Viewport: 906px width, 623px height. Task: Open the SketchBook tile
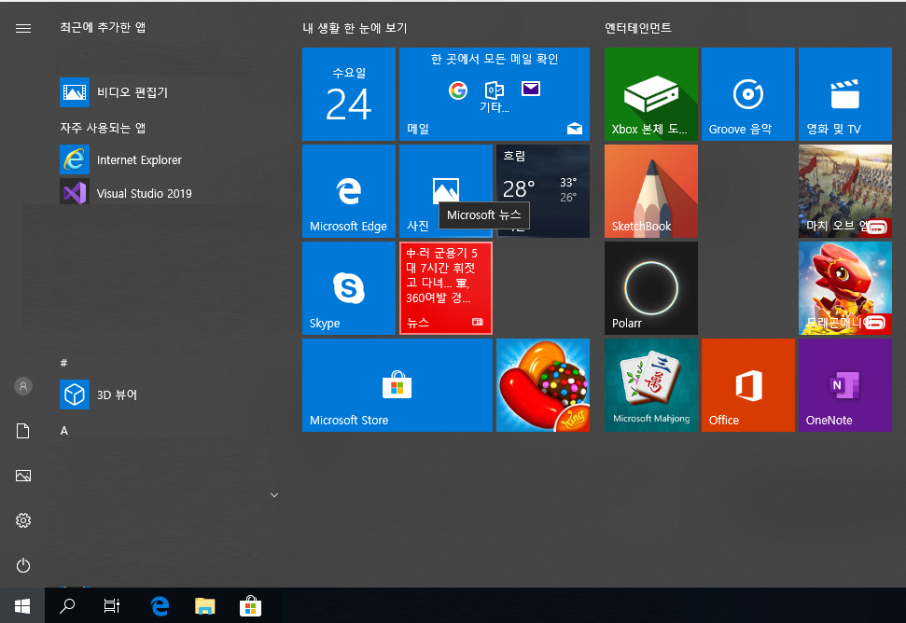pos(651,191)
